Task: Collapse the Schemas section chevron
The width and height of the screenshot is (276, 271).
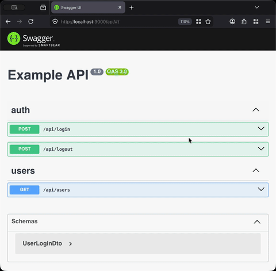Action: pyautogui.click(x=257, y=222)
